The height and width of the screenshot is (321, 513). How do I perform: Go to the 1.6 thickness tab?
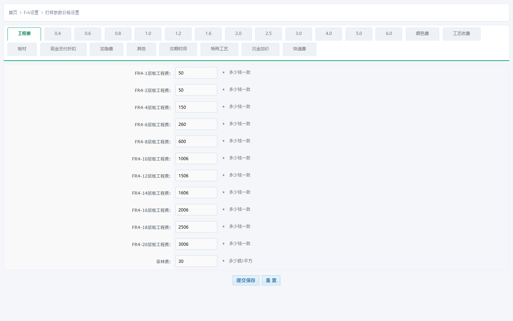pyautogui.click(x=208, y=34)
